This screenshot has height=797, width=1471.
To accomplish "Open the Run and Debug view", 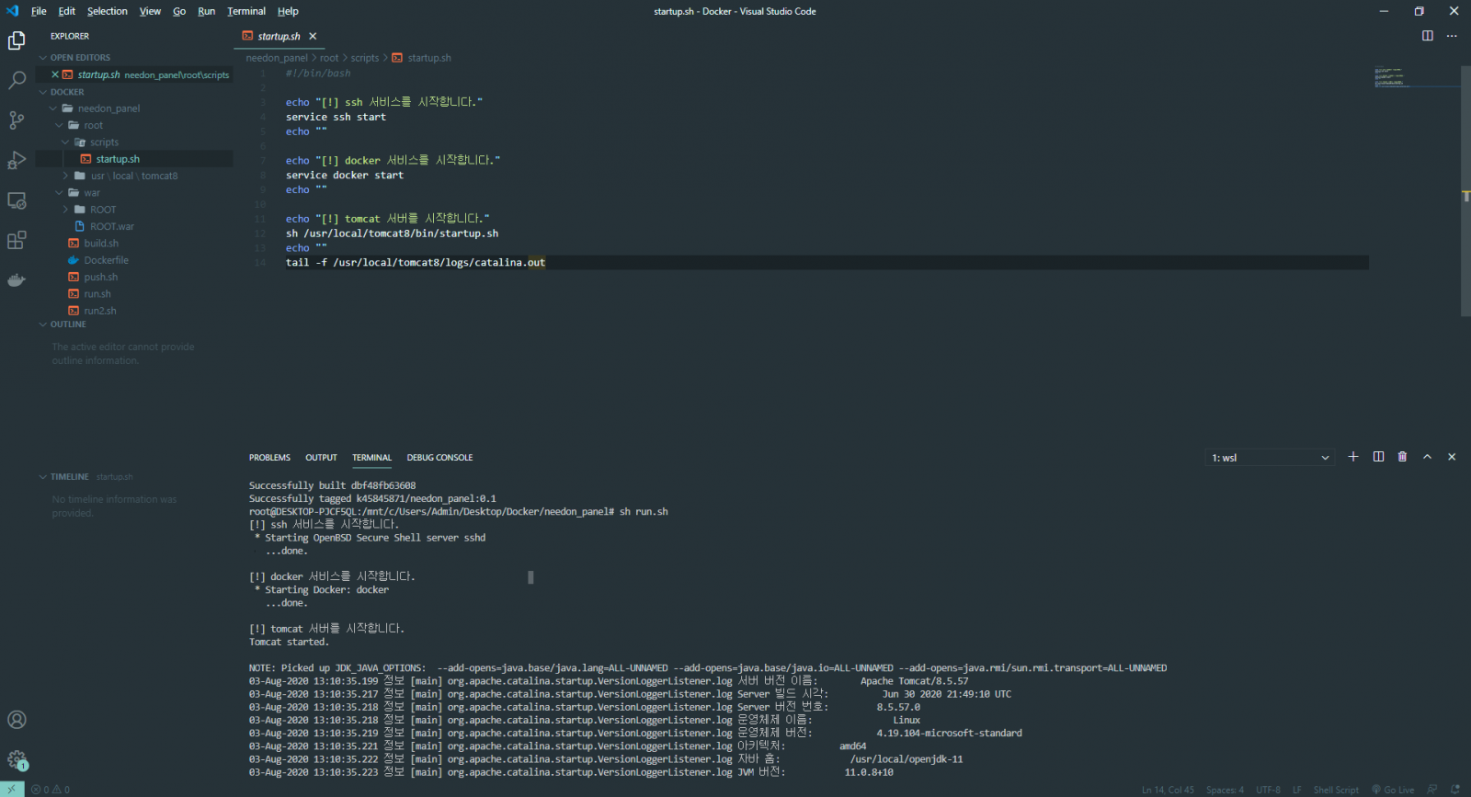I will pos(17,161).
